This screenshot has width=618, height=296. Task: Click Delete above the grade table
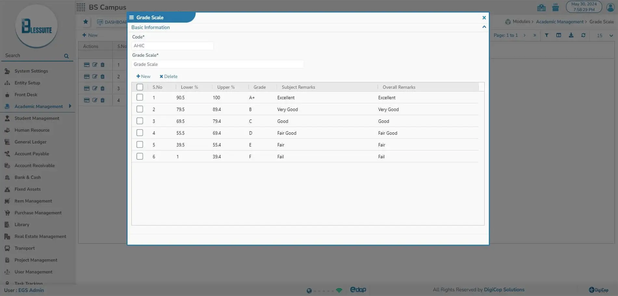(168, 77)
